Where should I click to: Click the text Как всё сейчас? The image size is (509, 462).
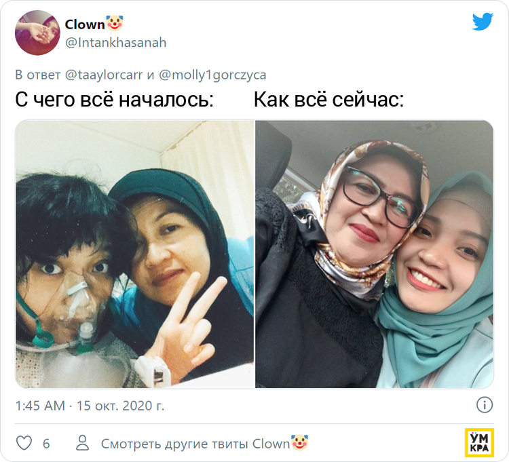328,100
